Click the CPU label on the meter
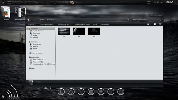This screenshot has width=178, height=100. coord(14,99)
